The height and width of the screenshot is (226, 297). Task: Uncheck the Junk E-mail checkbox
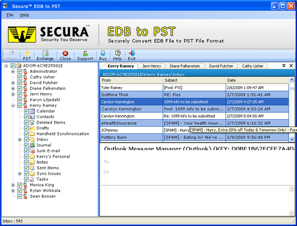click(27, 151)
